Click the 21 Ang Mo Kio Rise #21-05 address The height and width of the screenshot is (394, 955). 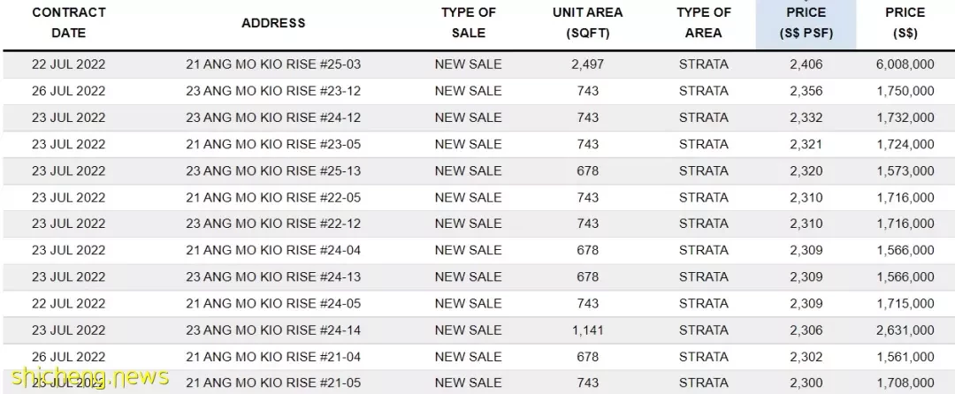[x=273, y=383]
